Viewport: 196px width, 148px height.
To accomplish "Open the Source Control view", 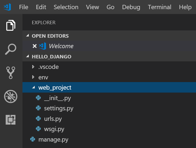I will click(11, 73).
